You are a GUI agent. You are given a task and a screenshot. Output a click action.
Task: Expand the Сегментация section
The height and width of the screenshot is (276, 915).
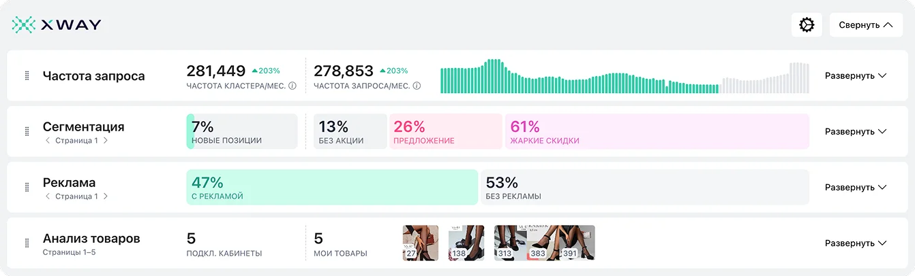point(855,131)
